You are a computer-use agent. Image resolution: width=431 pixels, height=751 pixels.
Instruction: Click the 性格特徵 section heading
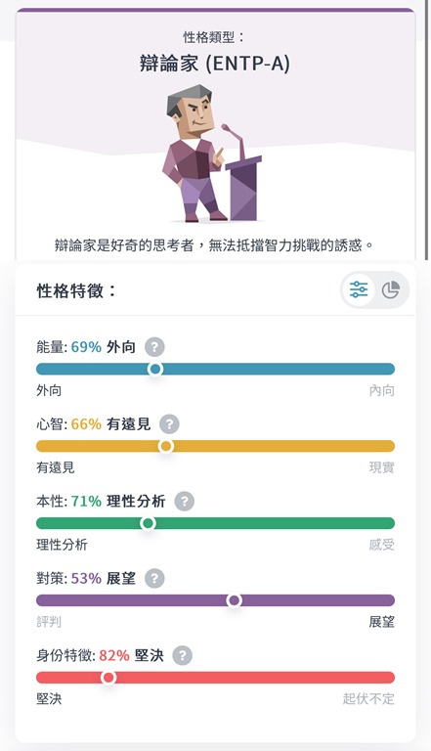click(76, 290)
